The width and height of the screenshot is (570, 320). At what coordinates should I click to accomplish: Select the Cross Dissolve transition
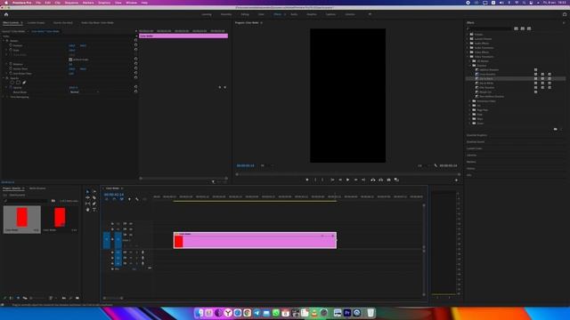tap(487, 74)
